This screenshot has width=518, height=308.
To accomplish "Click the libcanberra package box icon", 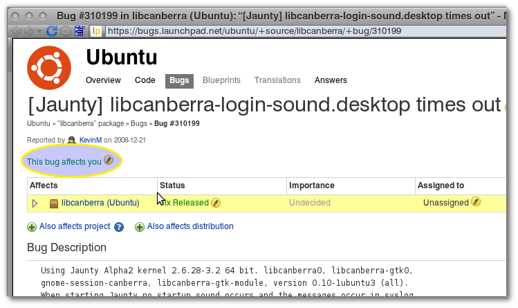I will [53, 203].
